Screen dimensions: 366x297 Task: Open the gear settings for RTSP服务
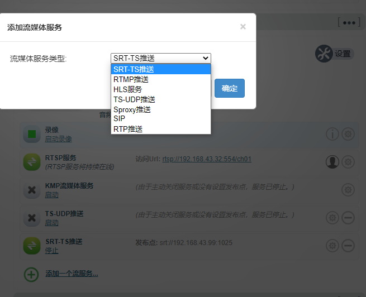click(348, 162)
